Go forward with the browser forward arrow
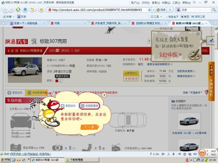The image size is (218, 163). point(11,10)
